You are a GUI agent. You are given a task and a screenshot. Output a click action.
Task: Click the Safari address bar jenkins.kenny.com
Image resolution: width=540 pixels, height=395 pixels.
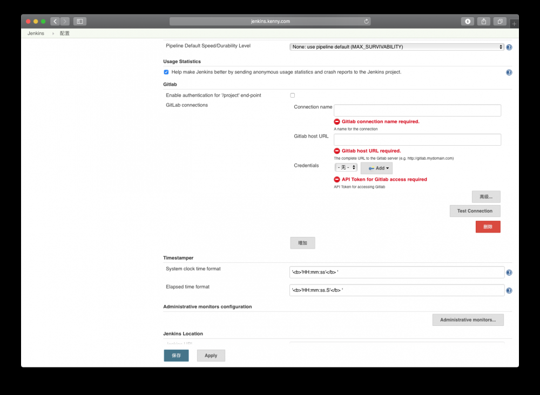(270, 22)
